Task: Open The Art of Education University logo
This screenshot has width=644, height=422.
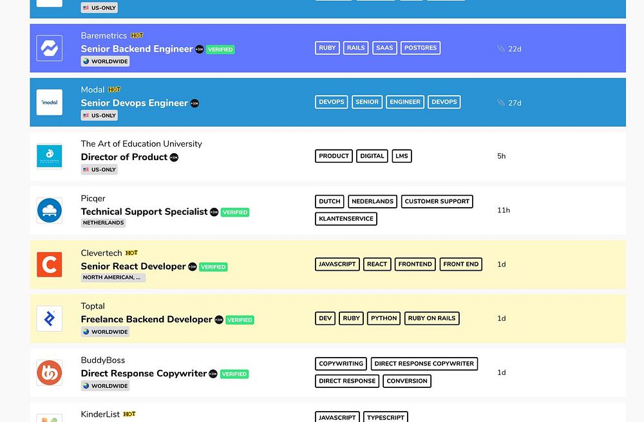Action: tap(50, 156)
